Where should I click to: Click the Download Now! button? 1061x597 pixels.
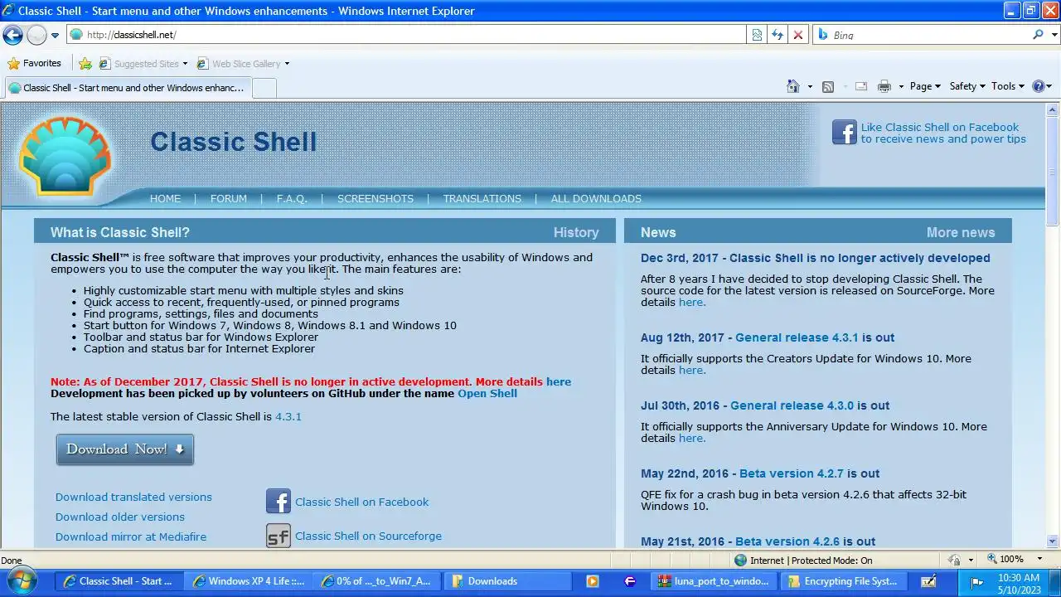(x=125, y=449)
